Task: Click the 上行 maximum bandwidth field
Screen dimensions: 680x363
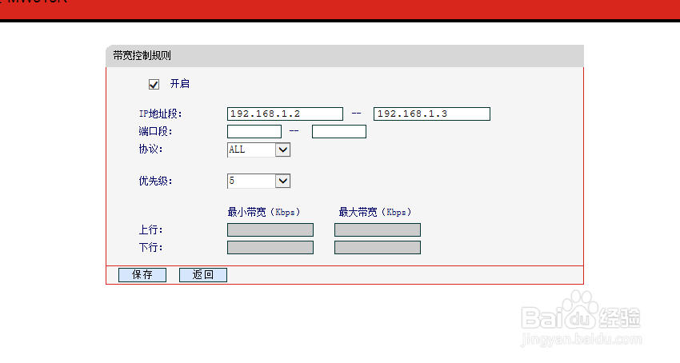Action: [x=378, y=229]
